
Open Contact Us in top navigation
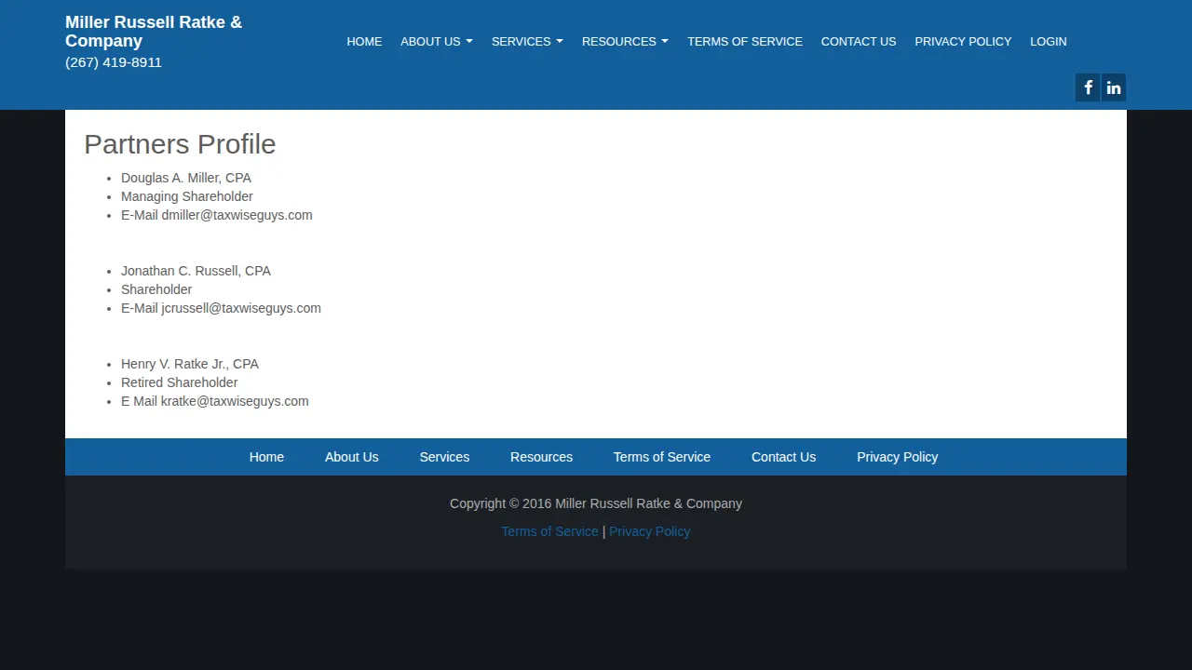tap(859, 41)
